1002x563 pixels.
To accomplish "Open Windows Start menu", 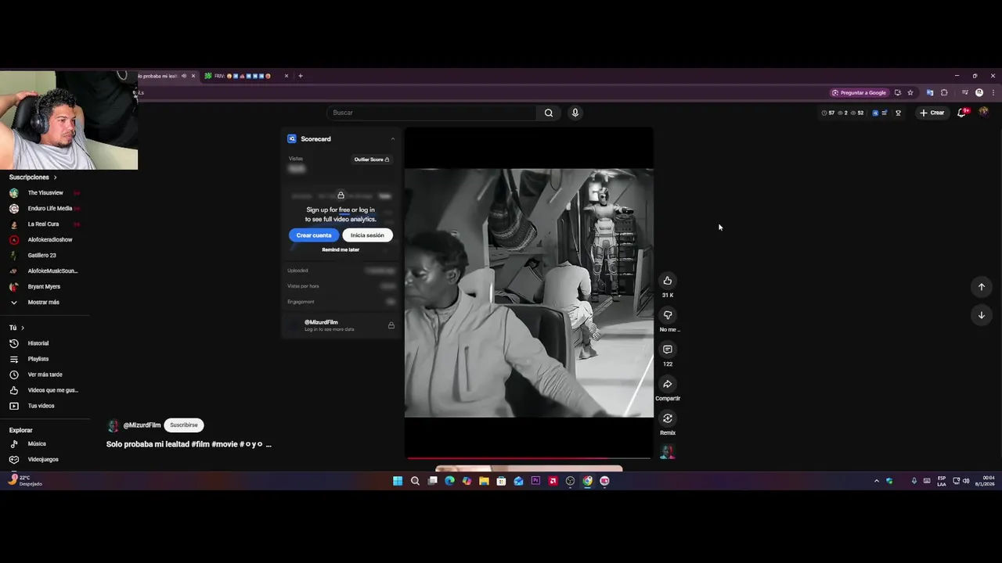I will tap(398, 481).
